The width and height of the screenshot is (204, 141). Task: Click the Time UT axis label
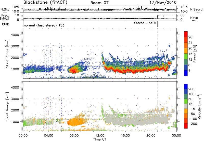point(100,139)
